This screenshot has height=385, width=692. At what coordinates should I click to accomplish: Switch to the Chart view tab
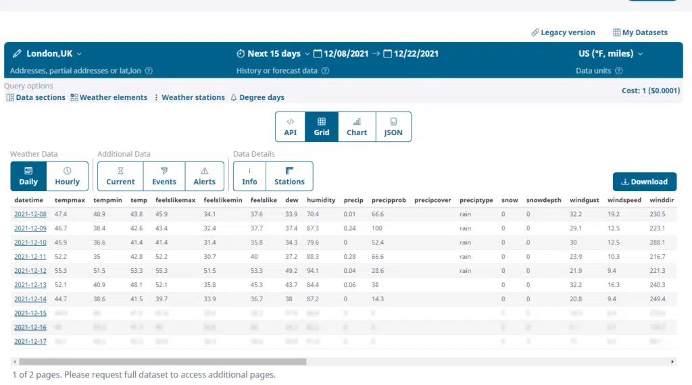357,126
